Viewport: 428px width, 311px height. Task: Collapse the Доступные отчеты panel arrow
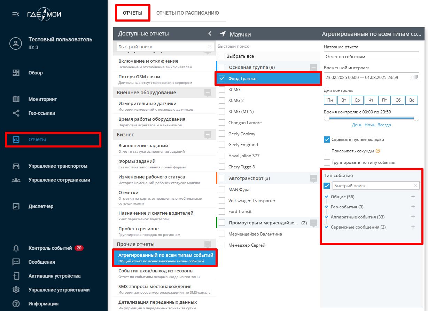click(x=210, y=33)
